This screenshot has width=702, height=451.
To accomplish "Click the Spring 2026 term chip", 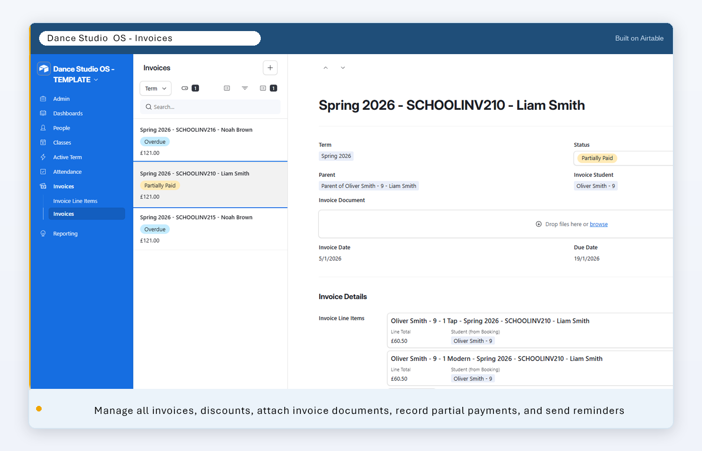I will (x=336, y=156).
